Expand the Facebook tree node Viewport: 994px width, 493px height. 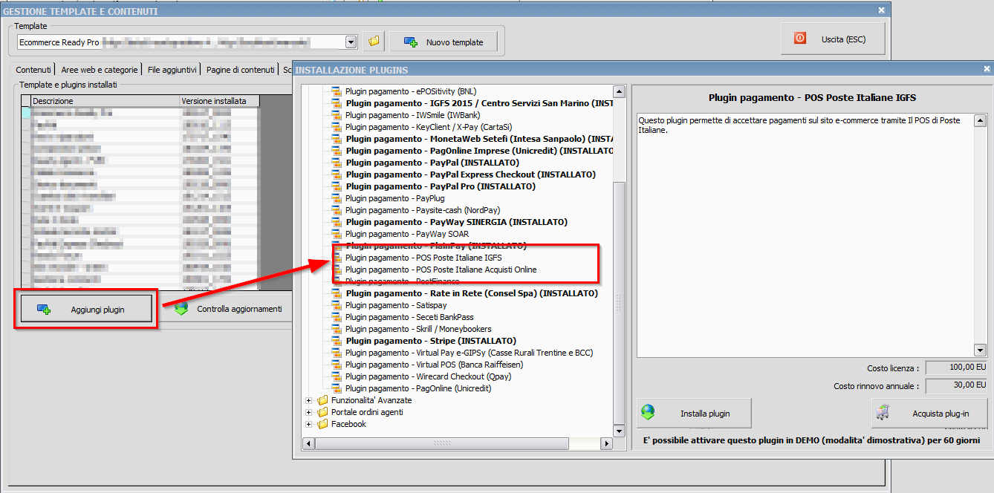pos(309,424)
